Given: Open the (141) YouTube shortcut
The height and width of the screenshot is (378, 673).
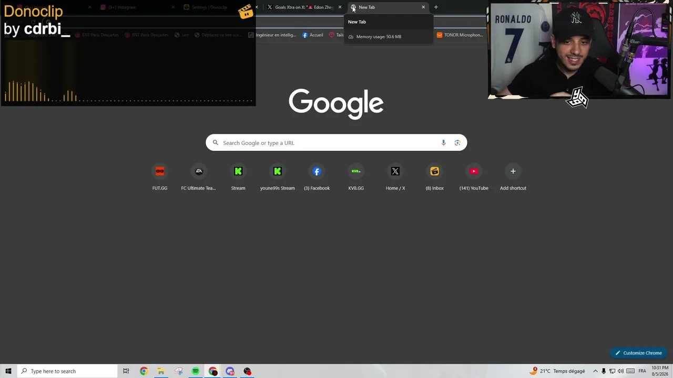Looking at the screenshot, I should pyautogui.click(x=474, y=177).
